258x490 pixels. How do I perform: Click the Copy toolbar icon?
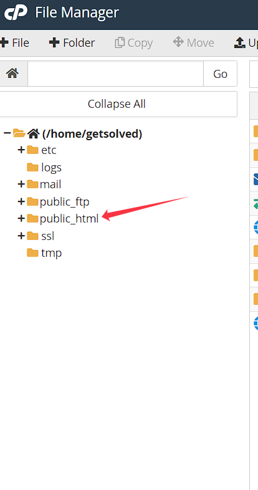coord(120,42)
